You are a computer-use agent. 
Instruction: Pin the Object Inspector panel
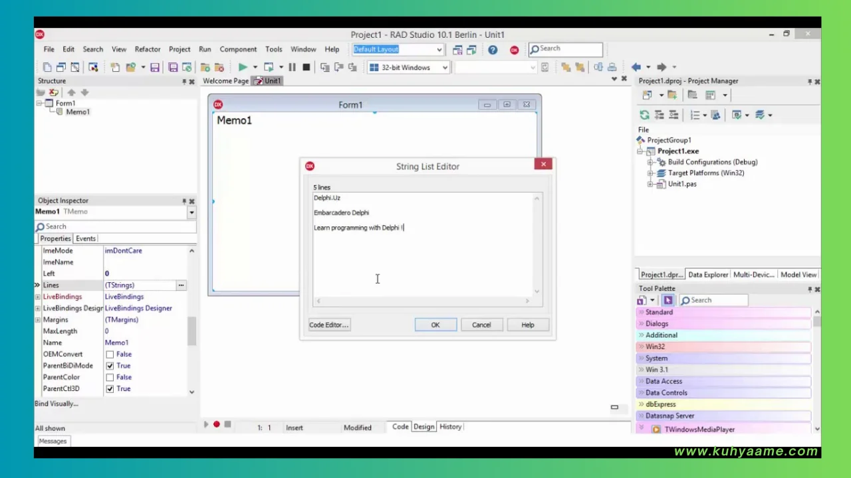coord(184,201)
